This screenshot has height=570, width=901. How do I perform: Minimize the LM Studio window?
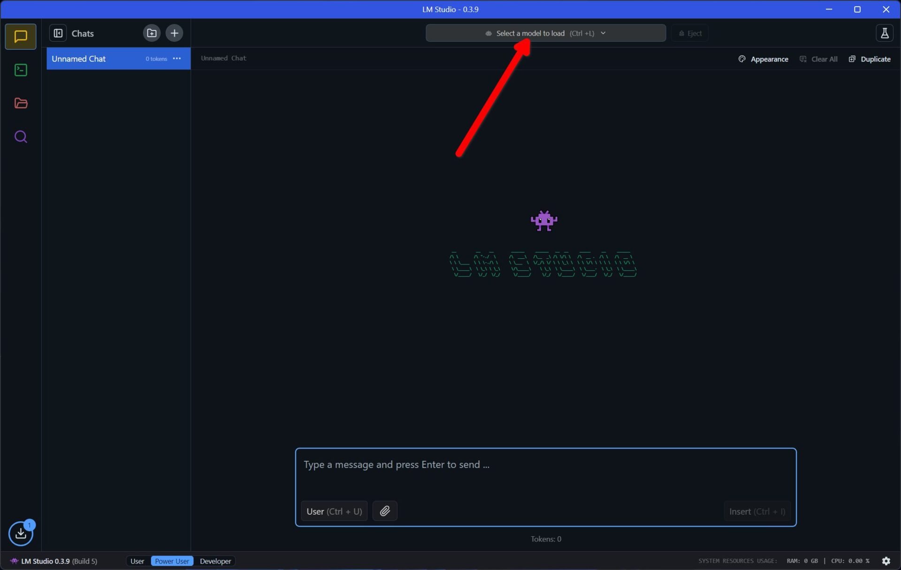(x=829, y=9)
